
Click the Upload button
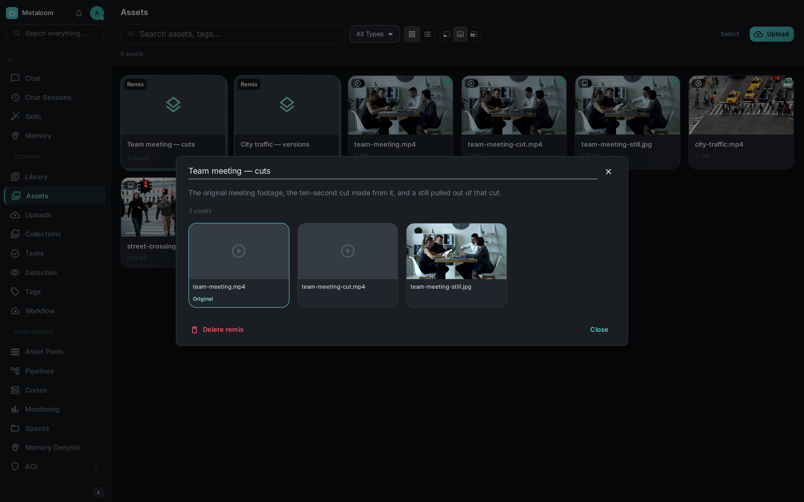(771, 34)
